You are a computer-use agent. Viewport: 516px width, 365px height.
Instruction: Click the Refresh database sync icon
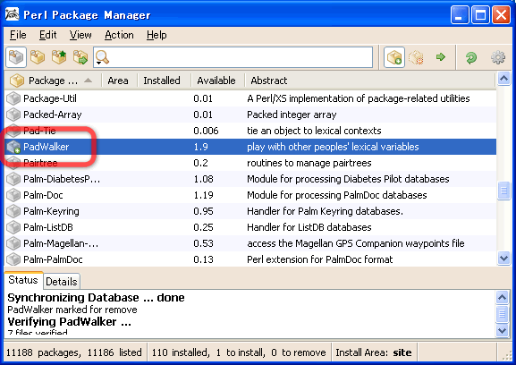(x=471, y=57)
